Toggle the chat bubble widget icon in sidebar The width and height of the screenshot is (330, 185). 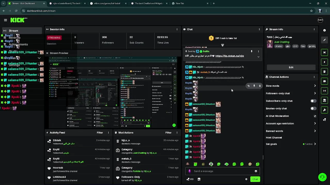click(324, 81)
